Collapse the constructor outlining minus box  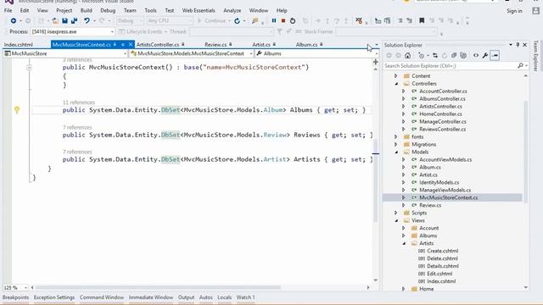[x=29, y=68]
